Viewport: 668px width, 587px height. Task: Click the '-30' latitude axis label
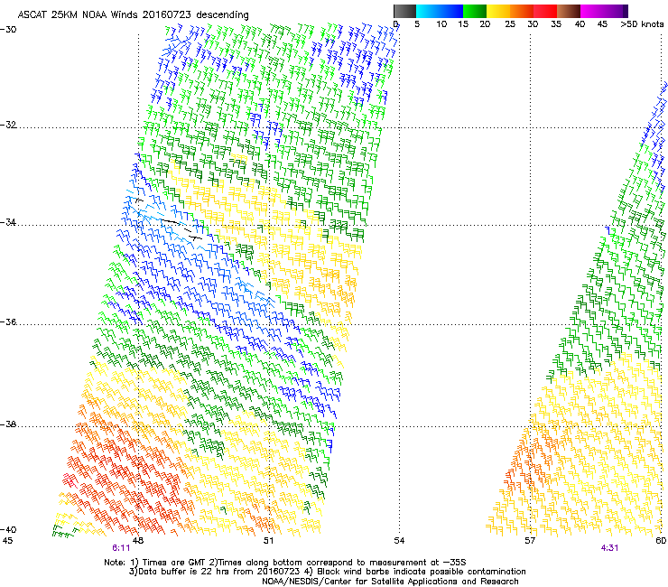tap(8, 30)
